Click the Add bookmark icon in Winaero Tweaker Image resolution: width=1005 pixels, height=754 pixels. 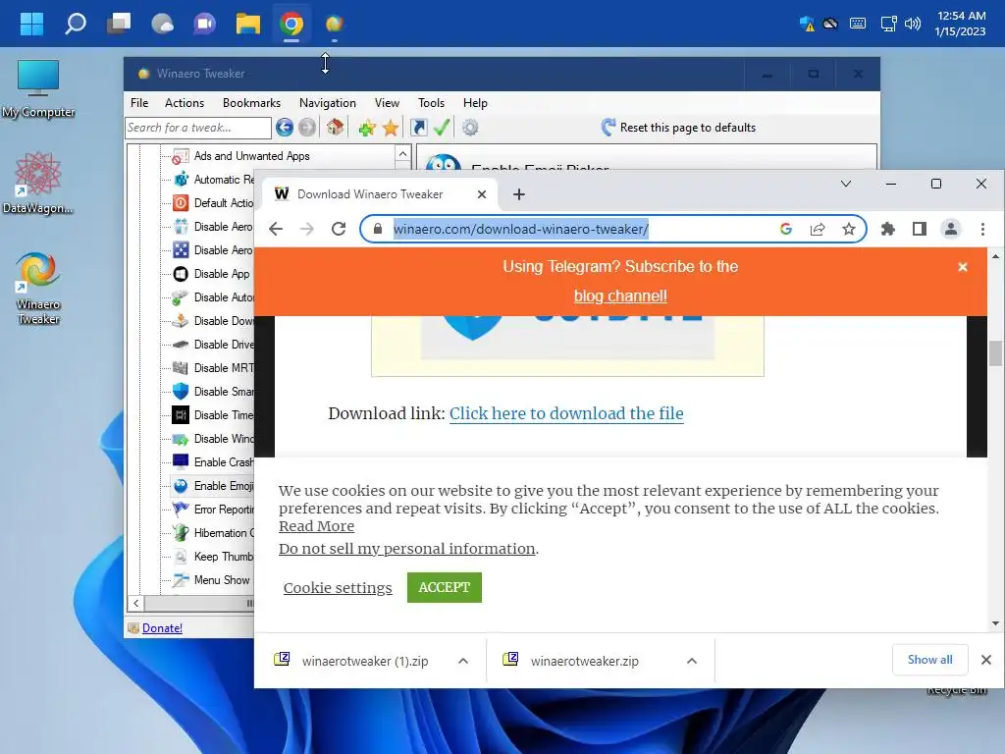coord(367,128)
